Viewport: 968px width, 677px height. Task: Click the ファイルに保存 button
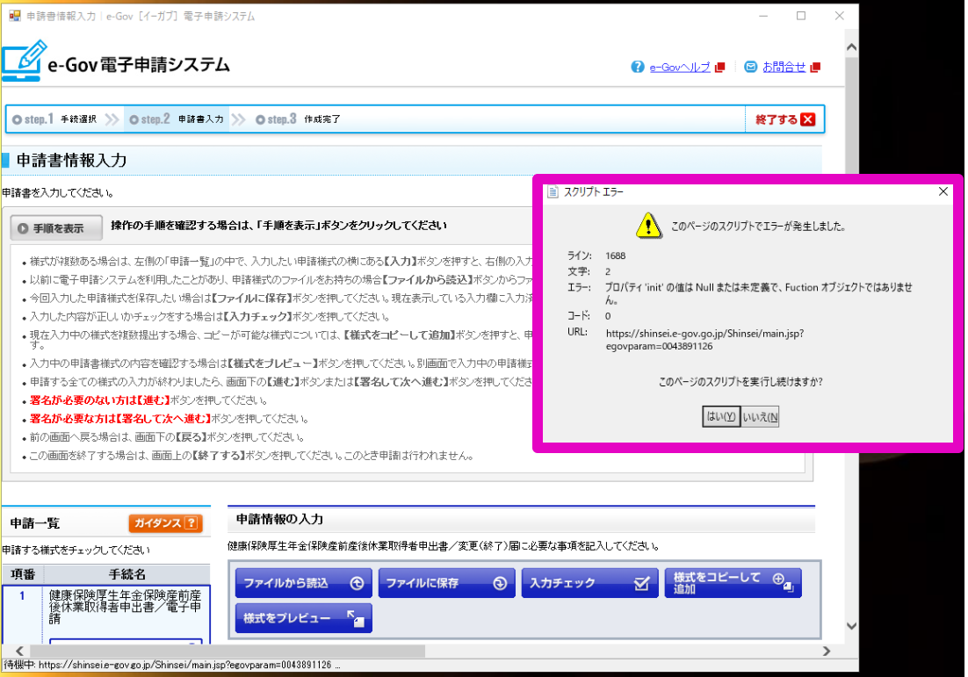coord(446,583)
